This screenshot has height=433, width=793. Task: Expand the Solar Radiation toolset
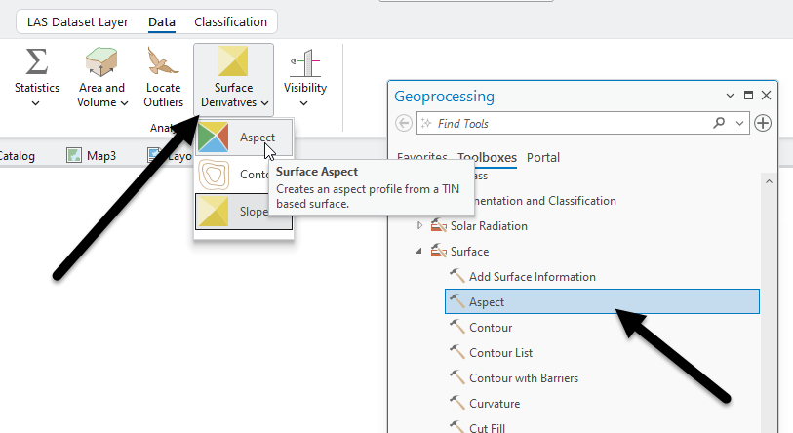(x=419, y=225)
